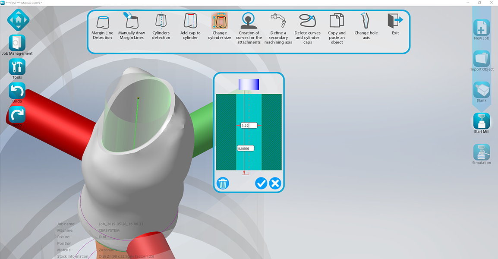Select Manually draw Margin Lines tool
Viewport: 498px width, 259px height.
132,27
